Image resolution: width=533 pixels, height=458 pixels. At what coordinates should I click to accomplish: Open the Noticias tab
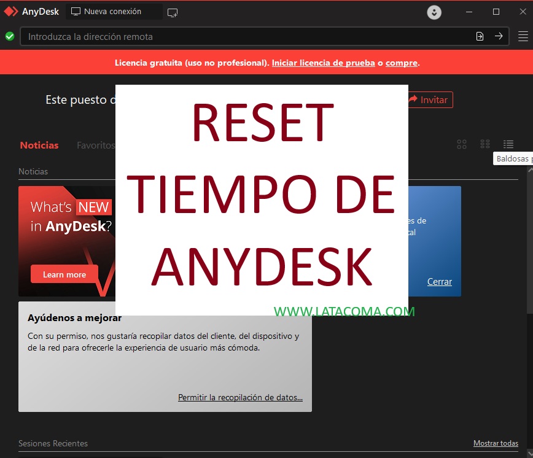[x=39, y=145]
